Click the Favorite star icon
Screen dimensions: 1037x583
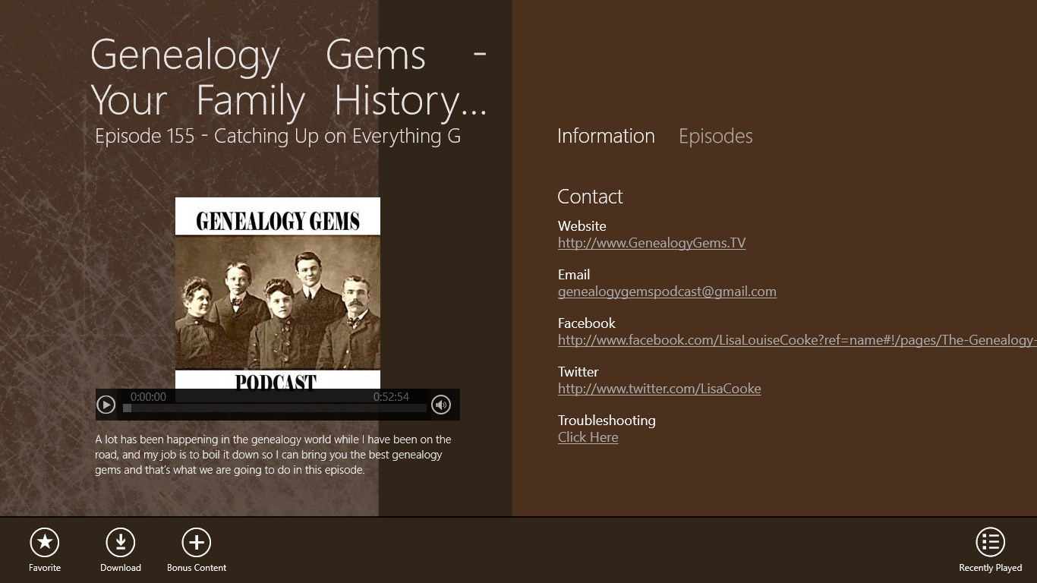point(44,543)
